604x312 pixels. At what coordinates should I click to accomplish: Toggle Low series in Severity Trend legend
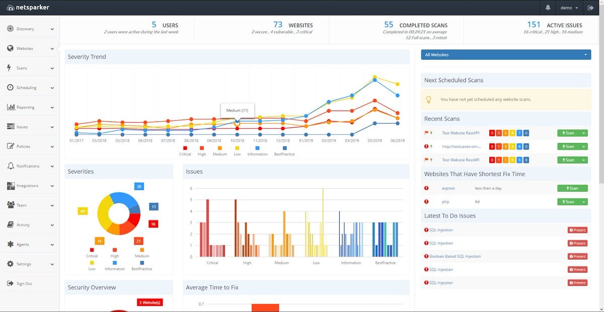point(237,151)
